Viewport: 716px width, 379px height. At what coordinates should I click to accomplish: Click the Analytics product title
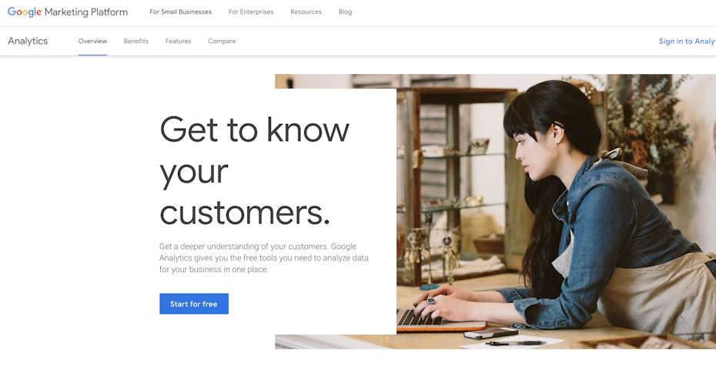[x=28, y=41]
